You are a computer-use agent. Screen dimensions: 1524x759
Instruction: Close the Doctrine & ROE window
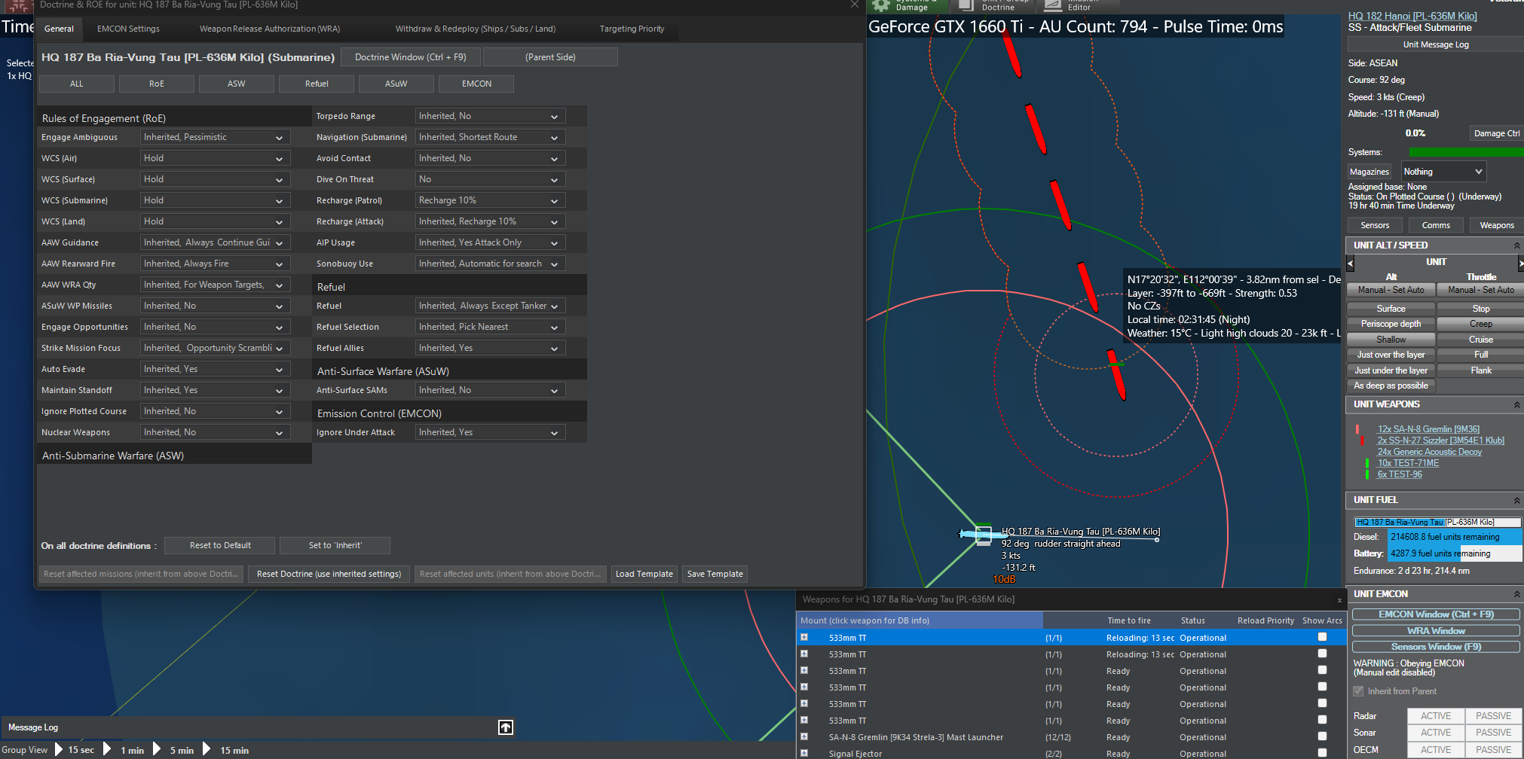(855, 5)
